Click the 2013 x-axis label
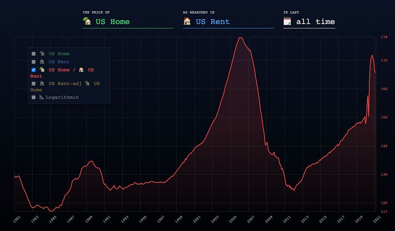 point(305,220)
